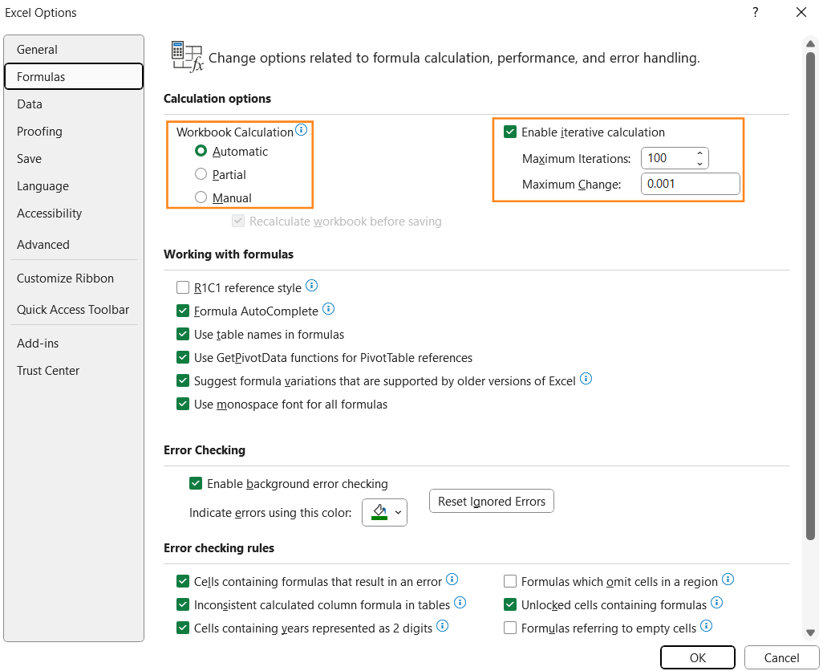Toggle Inconsistent calculated column formula checkbox
This screenshot has width=823, height=671.
183,604
